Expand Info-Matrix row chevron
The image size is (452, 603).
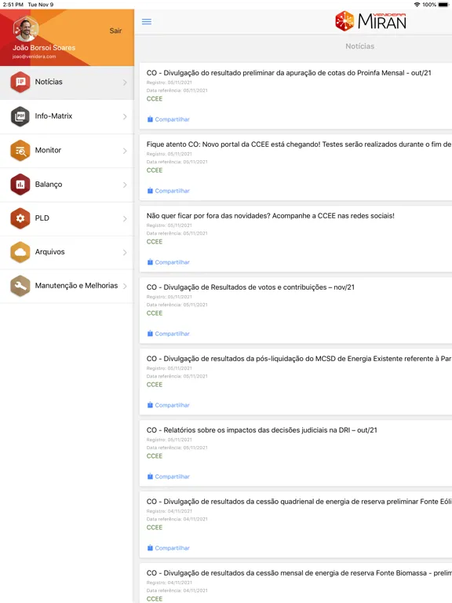coord(125,116)
